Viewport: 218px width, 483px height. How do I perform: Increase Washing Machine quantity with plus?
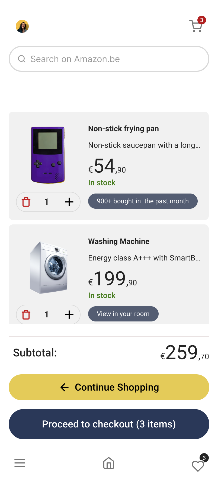click(x=69, y=315)
